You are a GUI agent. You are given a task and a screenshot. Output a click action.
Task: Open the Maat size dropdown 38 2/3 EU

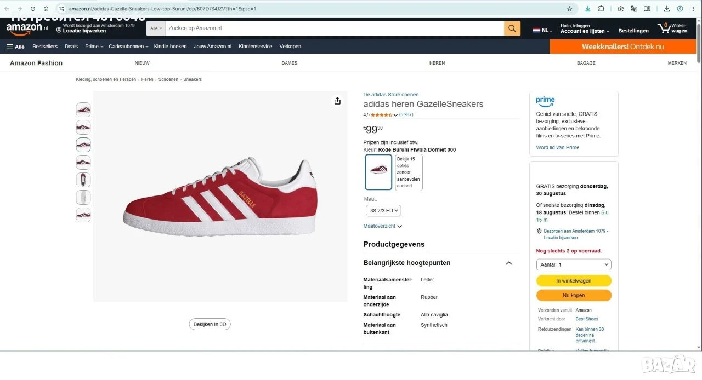click(x=383, y=211)
